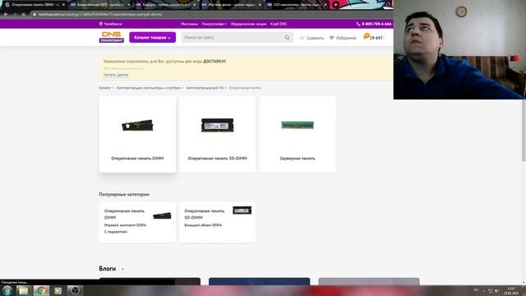
Task: Click the page vertical scrollbar
Action: tap(524, 131)
